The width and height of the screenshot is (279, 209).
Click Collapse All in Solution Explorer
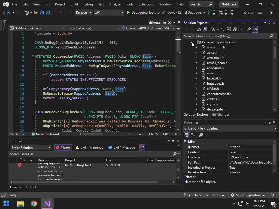point(229,29)
